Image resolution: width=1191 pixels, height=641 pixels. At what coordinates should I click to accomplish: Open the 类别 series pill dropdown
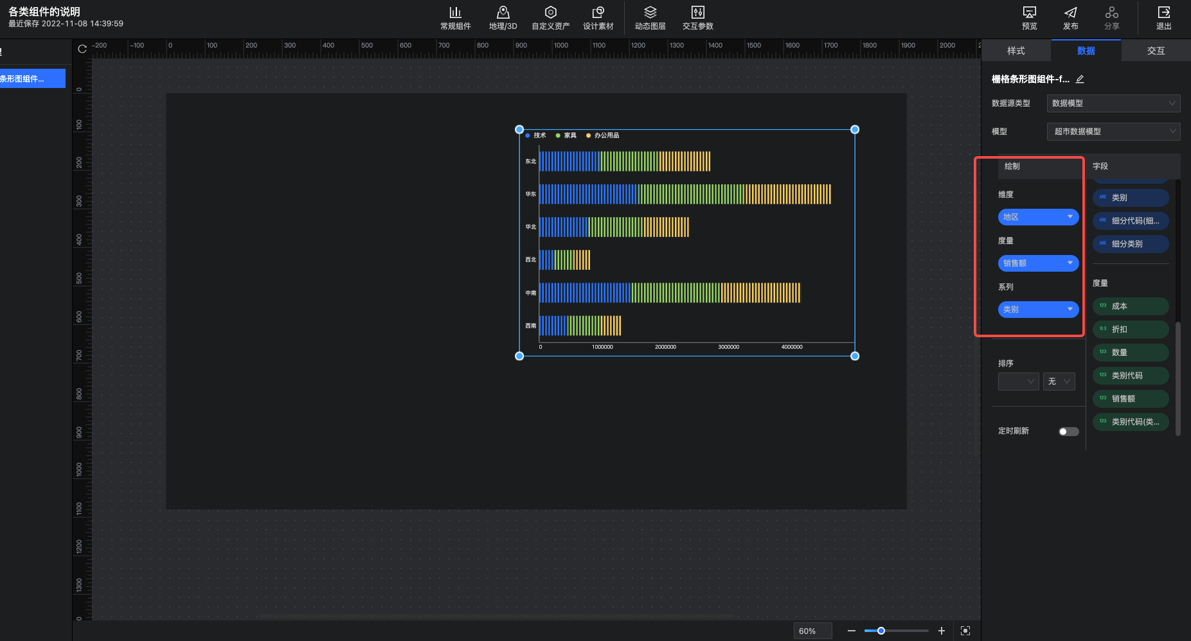click(x=1037, y=310)
